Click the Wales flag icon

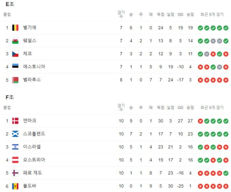15,41
